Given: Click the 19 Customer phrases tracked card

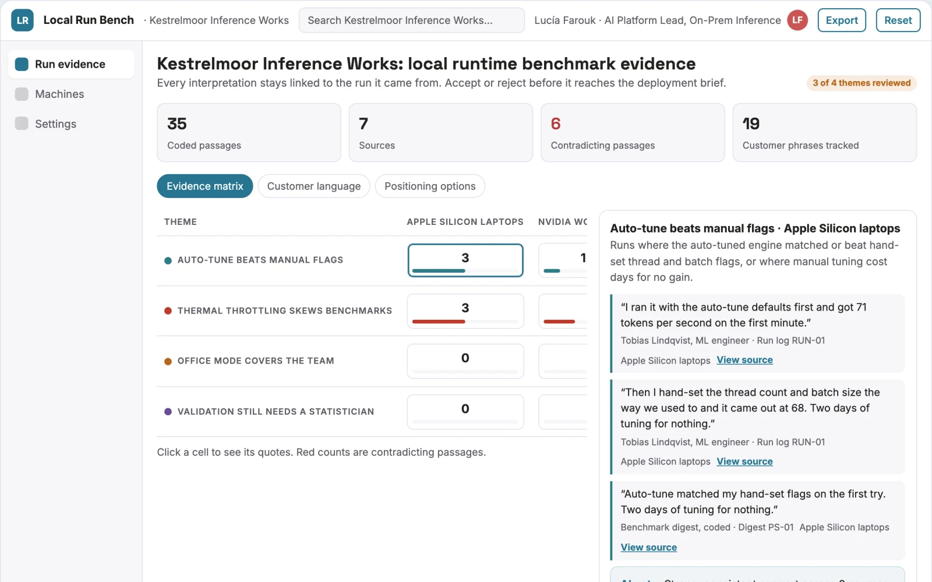Looking at the screenshot, I should [x=824, y=133].
